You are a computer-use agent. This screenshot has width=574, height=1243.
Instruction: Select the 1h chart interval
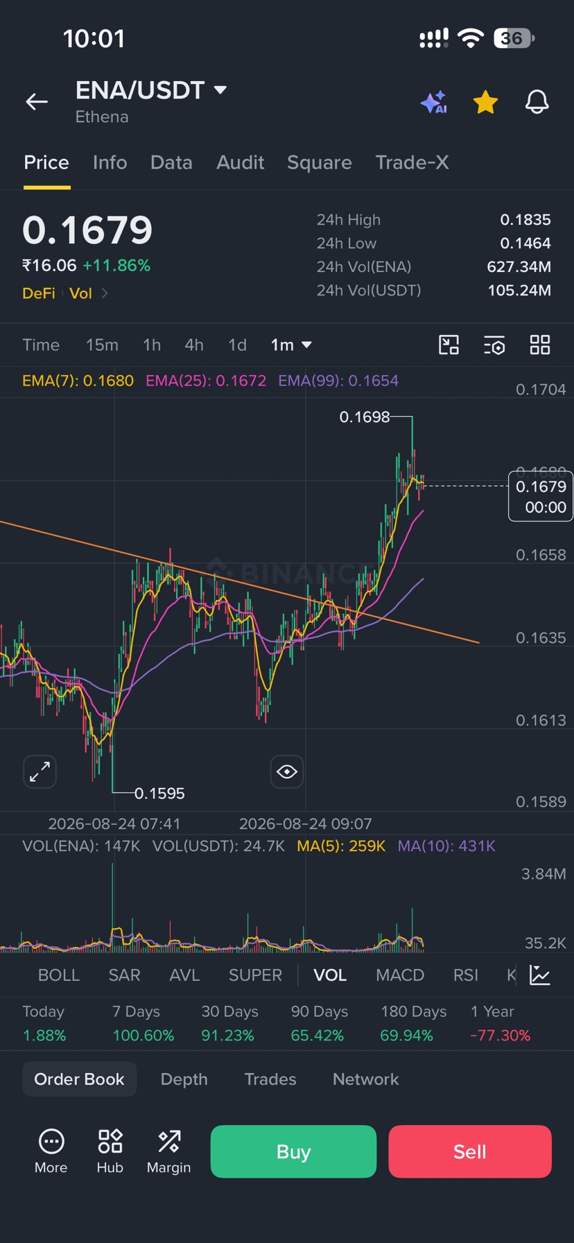152,345
